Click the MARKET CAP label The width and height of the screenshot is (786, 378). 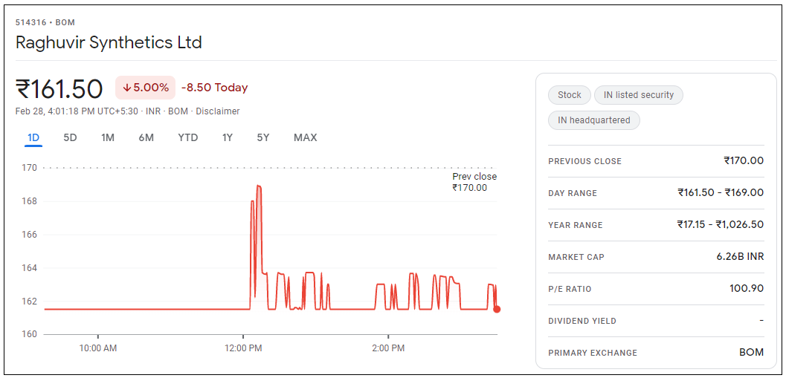pyautogui.click(x=576, y=257)
